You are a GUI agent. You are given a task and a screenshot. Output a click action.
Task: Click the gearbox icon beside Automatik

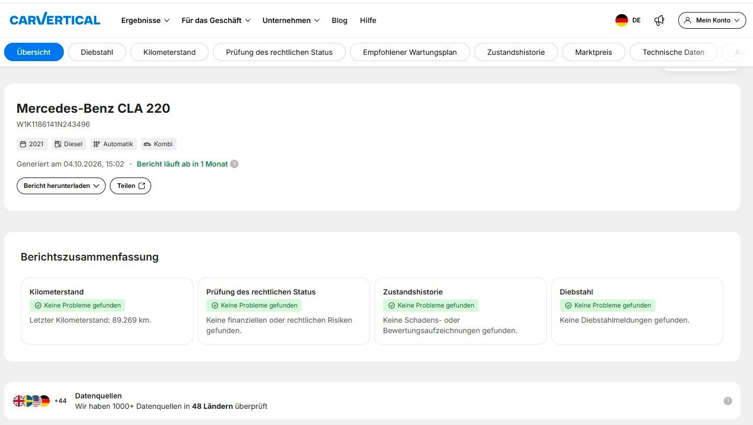tap(97, 144)
